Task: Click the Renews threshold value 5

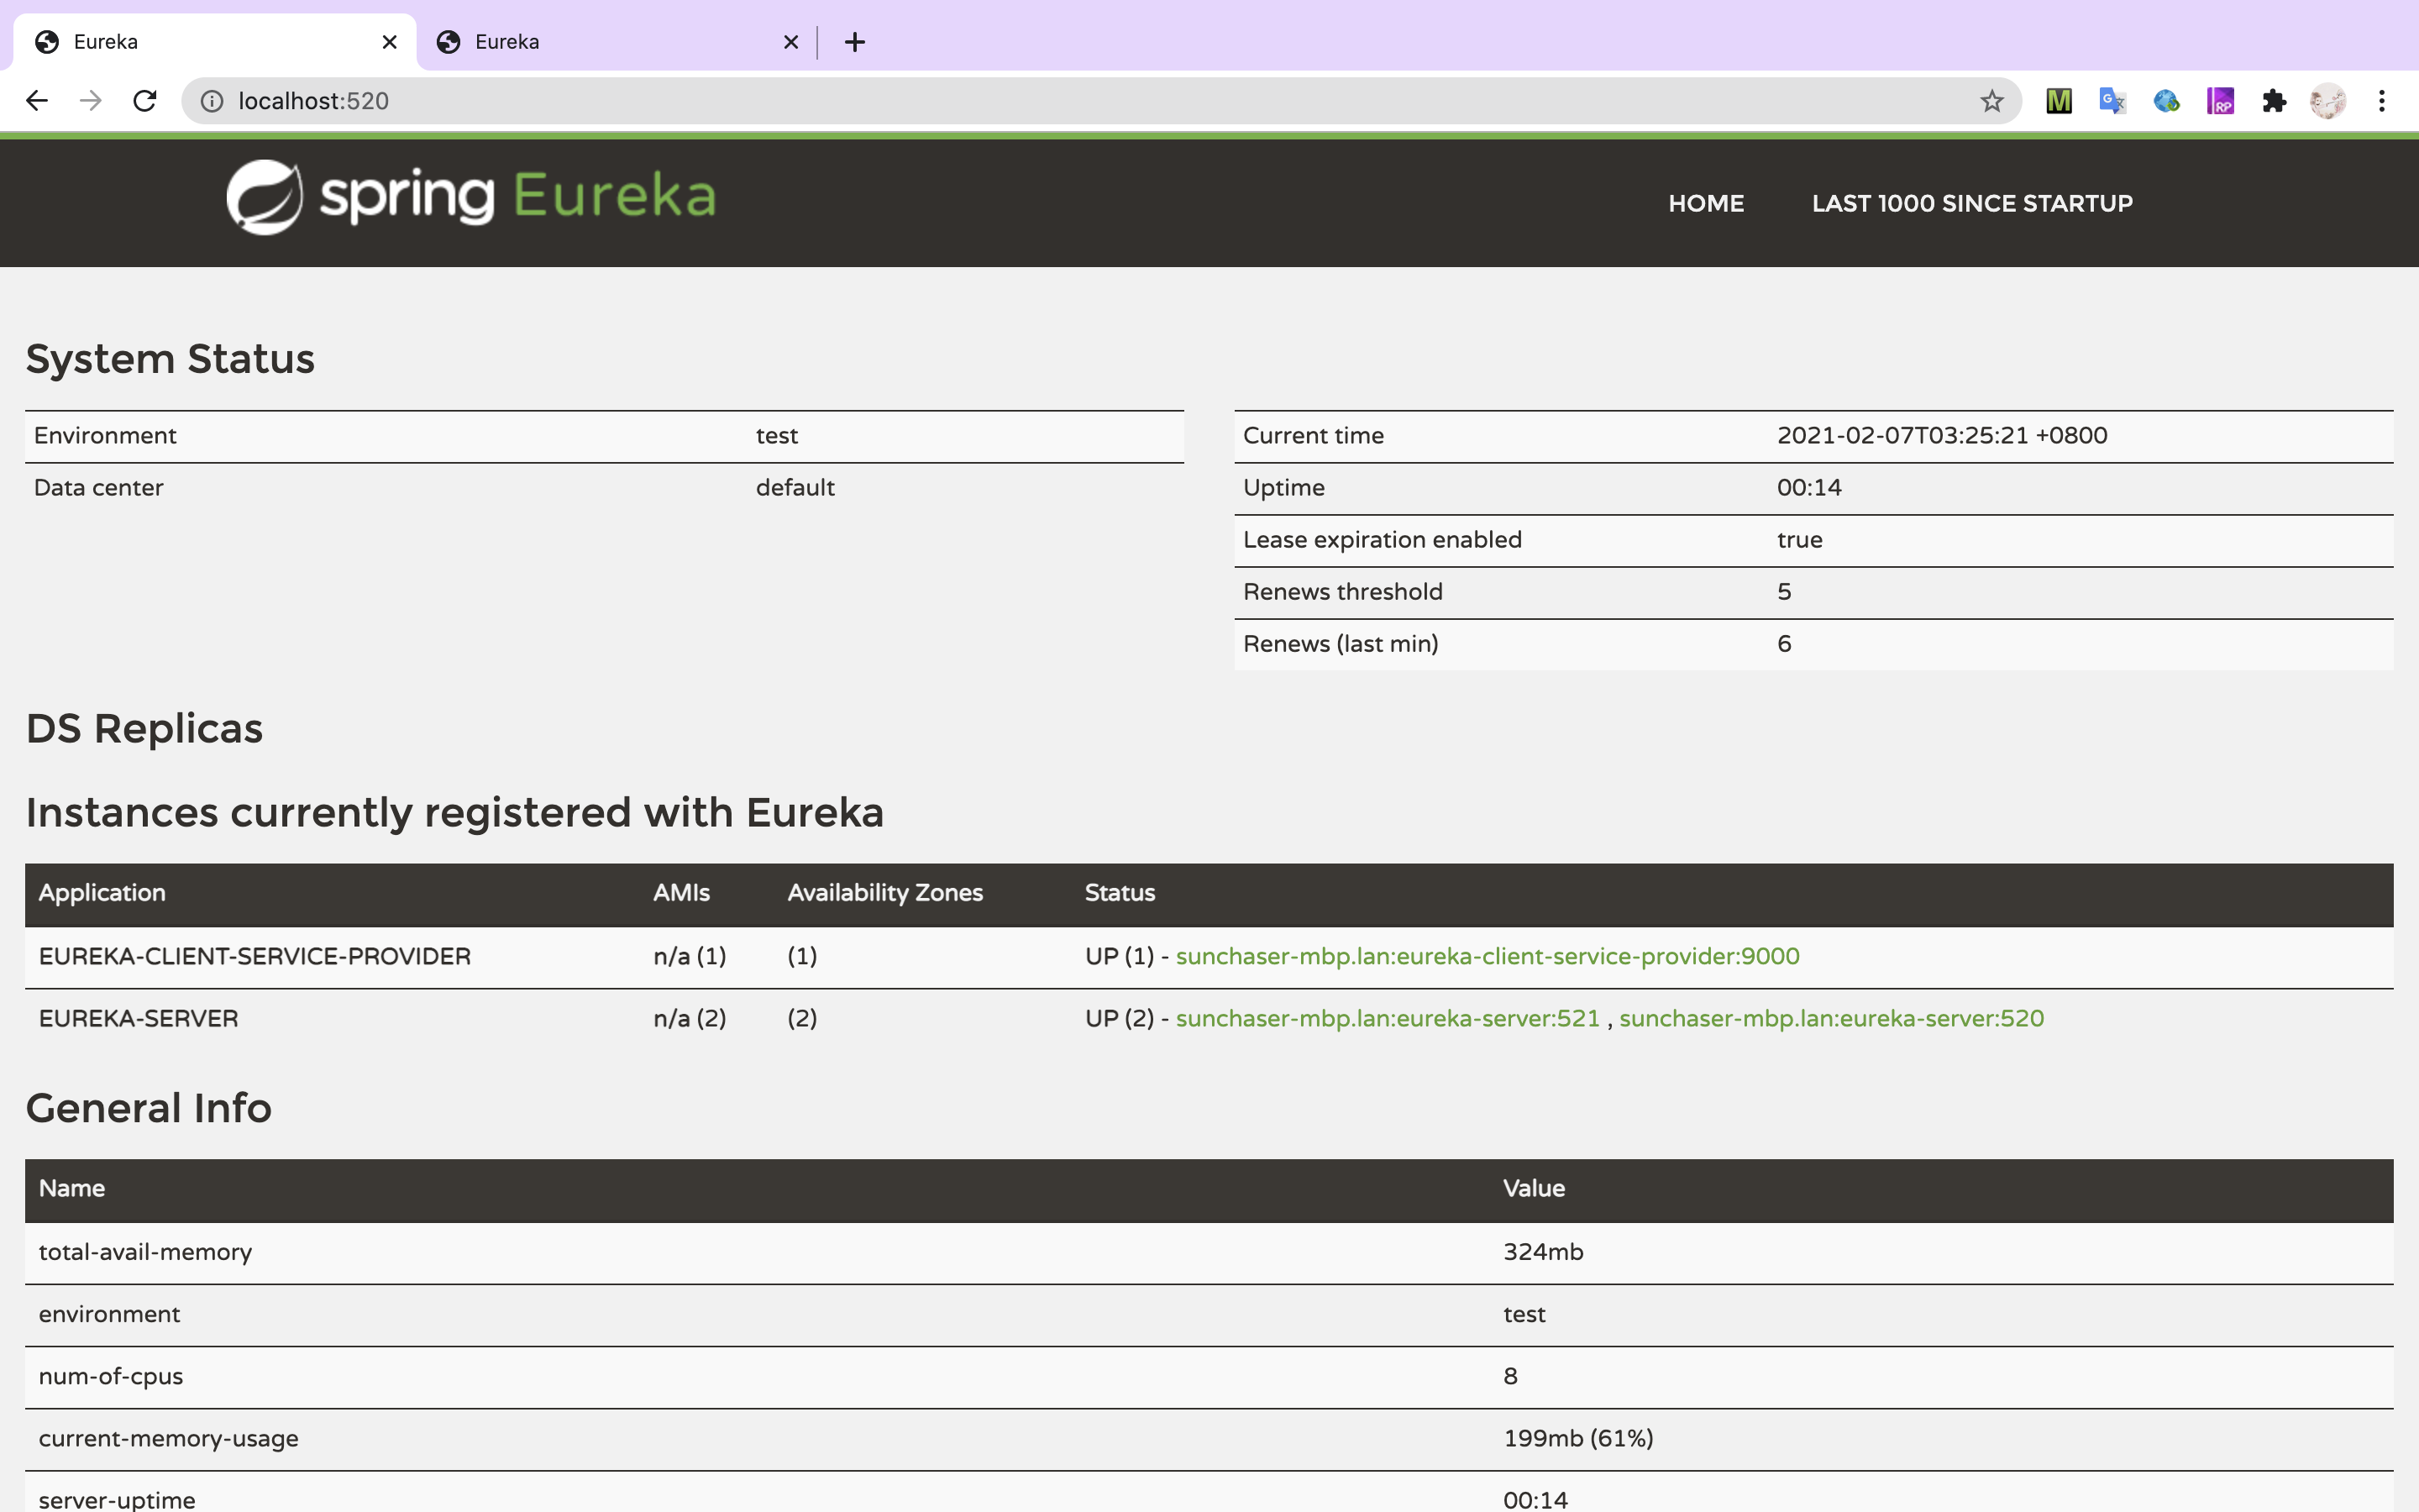Action: point(1783,591)
